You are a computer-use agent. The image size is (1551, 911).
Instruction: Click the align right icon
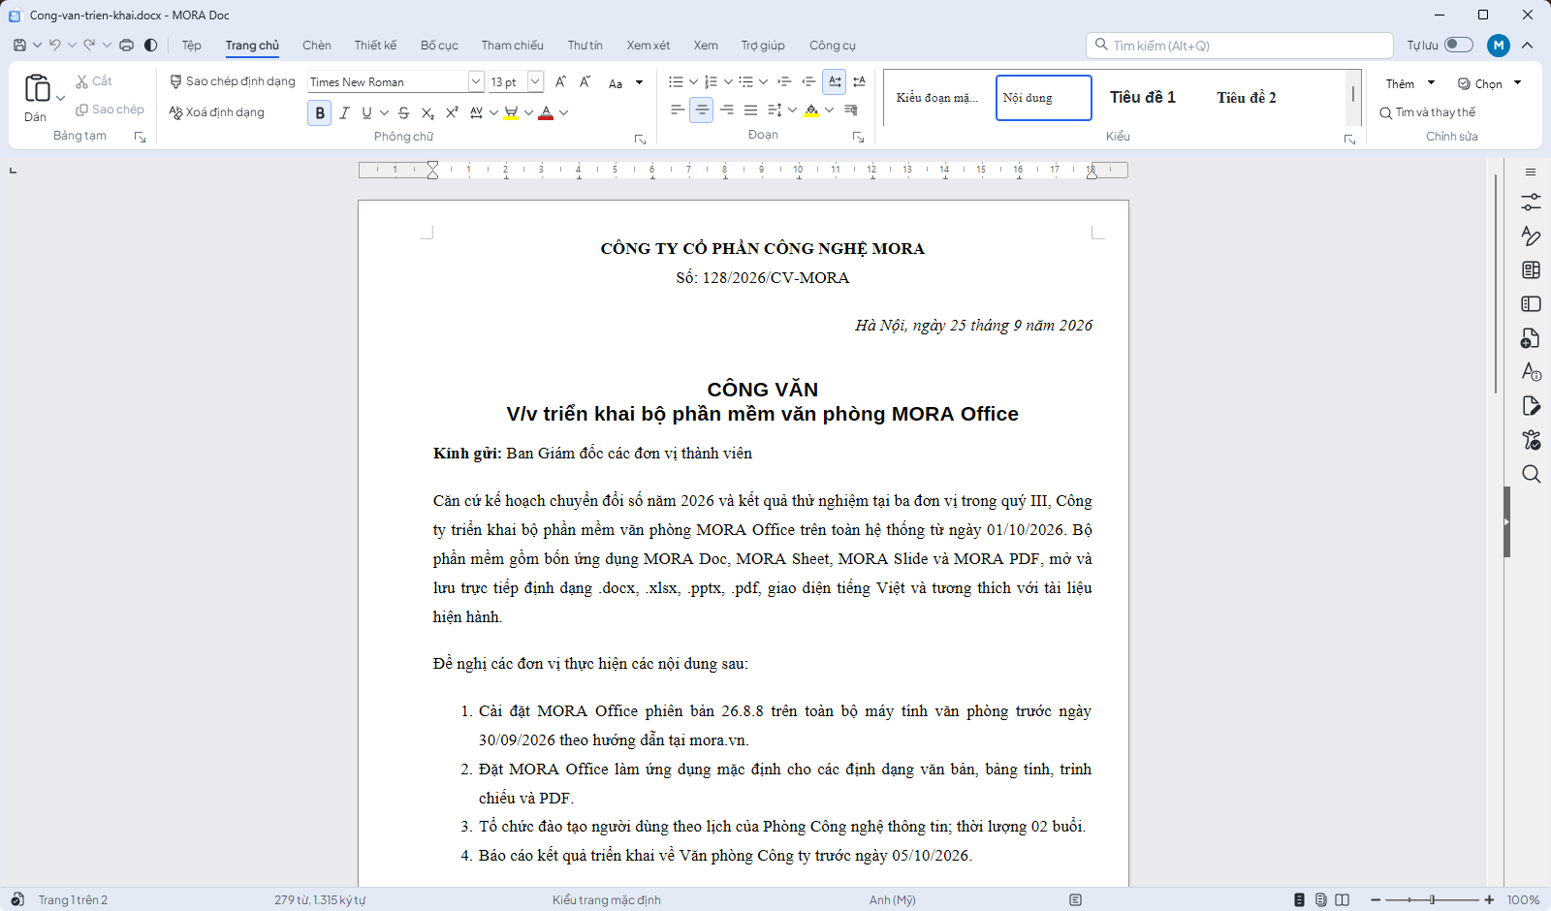point(727,110)
